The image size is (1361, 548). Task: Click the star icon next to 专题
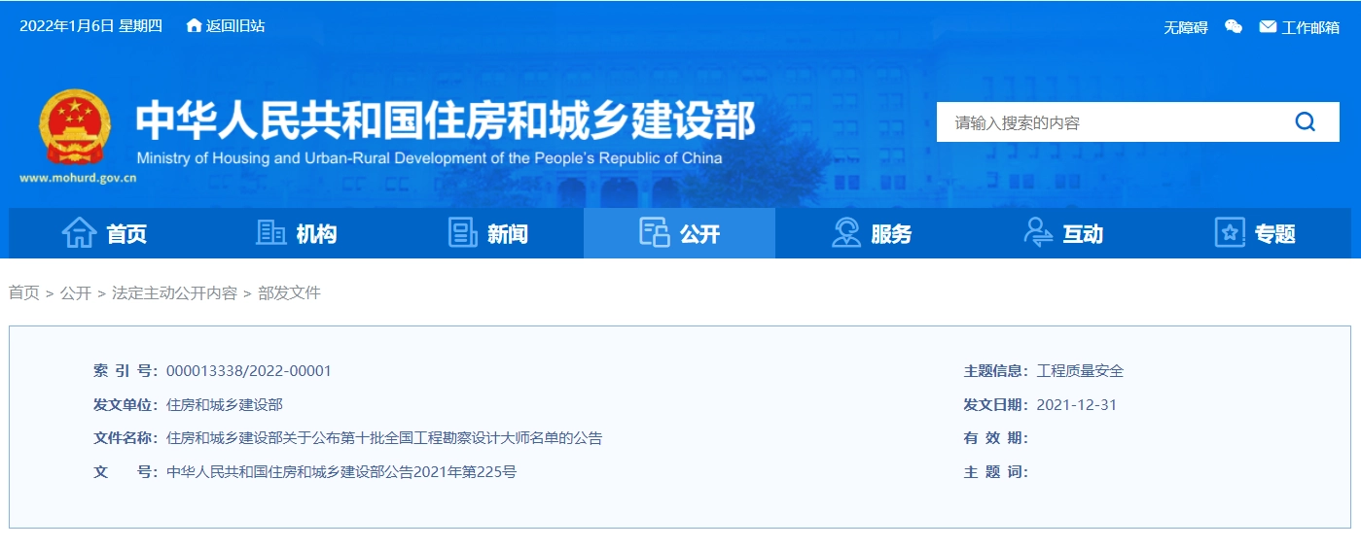click(1230, 233)
